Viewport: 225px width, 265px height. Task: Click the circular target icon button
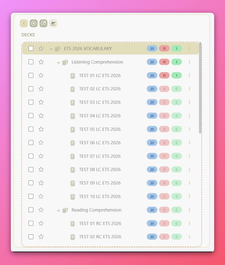pos(34,23)
